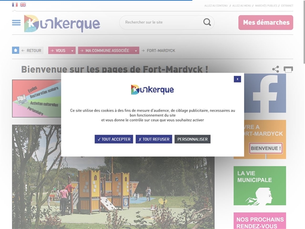Open 'Mes démarches' button

pyautogui.click(x=266, y=22)
